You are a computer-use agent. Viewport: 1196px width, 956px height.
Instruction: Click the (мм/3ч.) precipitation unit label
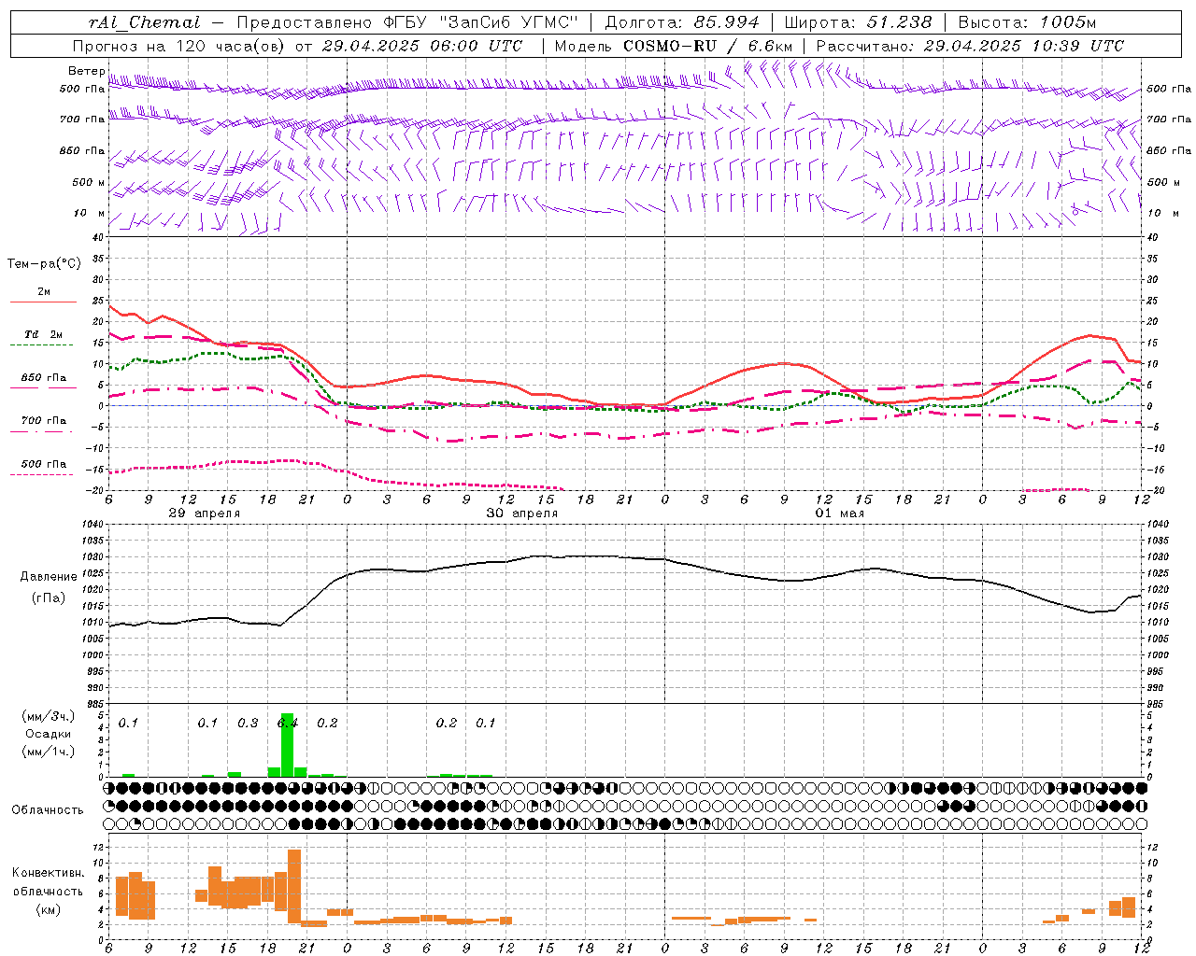[49, 716]
